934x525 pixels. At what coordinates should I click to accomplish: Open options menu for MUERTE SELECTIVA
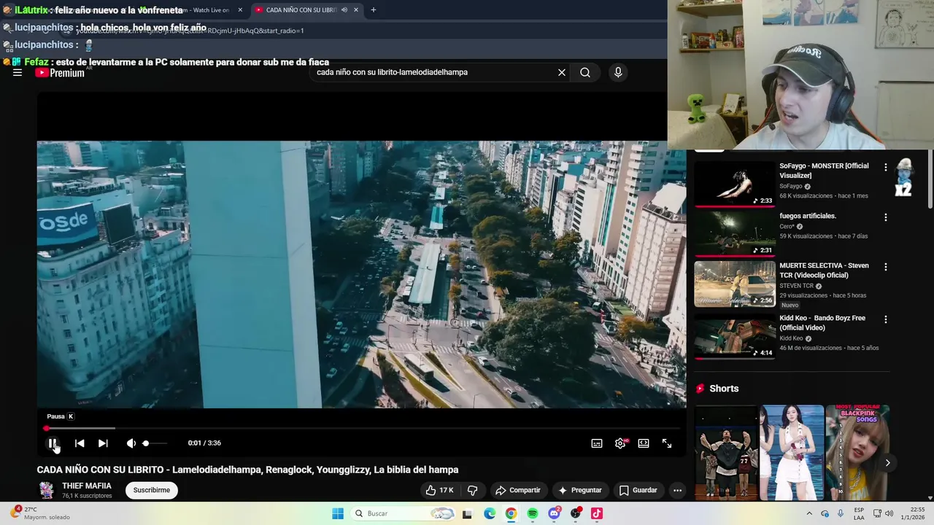click(x=886, y=267)
